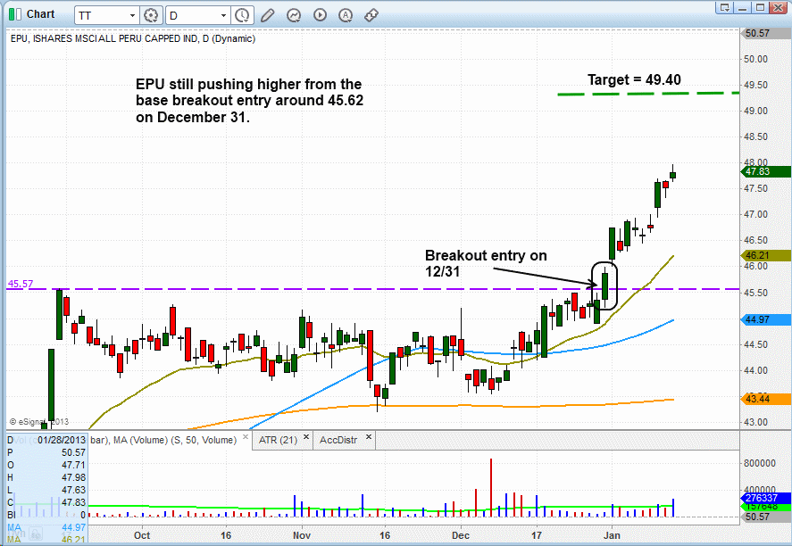Click the green 47.83 last price marker

pyautogui.click(x=765, y=171)
